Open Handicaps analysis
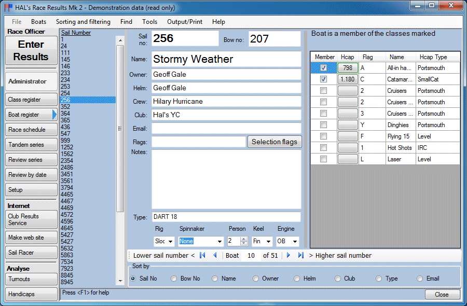The width and height of the screenshot is (467, 306). [x=31, y=294]
